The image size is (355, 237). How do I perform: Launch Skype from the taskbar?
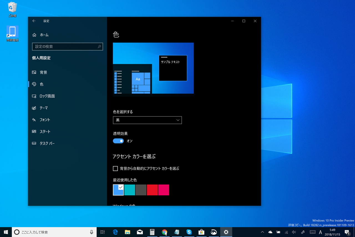pyautogui.click(x=189, y=232)
